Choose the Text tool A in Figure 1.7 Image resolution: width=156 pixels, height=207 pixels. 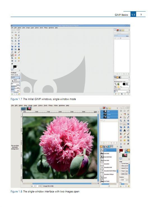point(19,49)
